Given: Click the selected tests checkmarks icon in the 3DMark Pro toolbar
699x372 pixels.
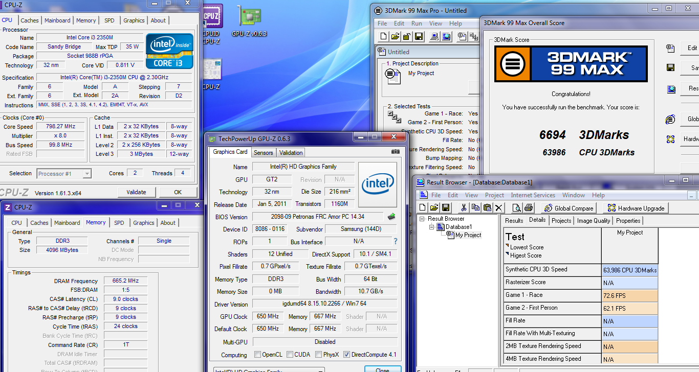Looking at the screenshot, I should tap(475, 36).
